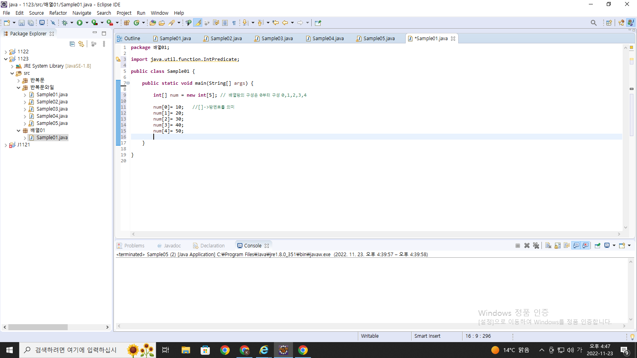Collapse main method fold marker

pos(128,83)
